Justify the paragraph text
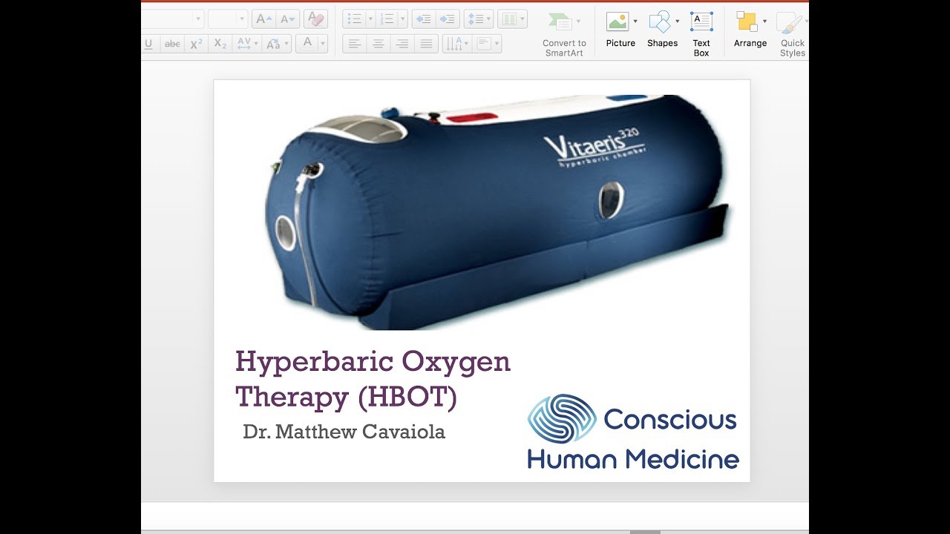This screenshot has height=534, width=950. (x=426, y=44)
